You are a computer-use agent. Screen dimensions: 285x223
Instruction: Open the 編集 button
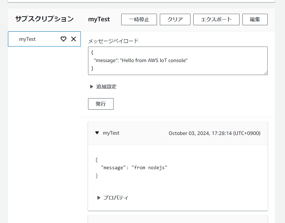click(x=255, y=19)
